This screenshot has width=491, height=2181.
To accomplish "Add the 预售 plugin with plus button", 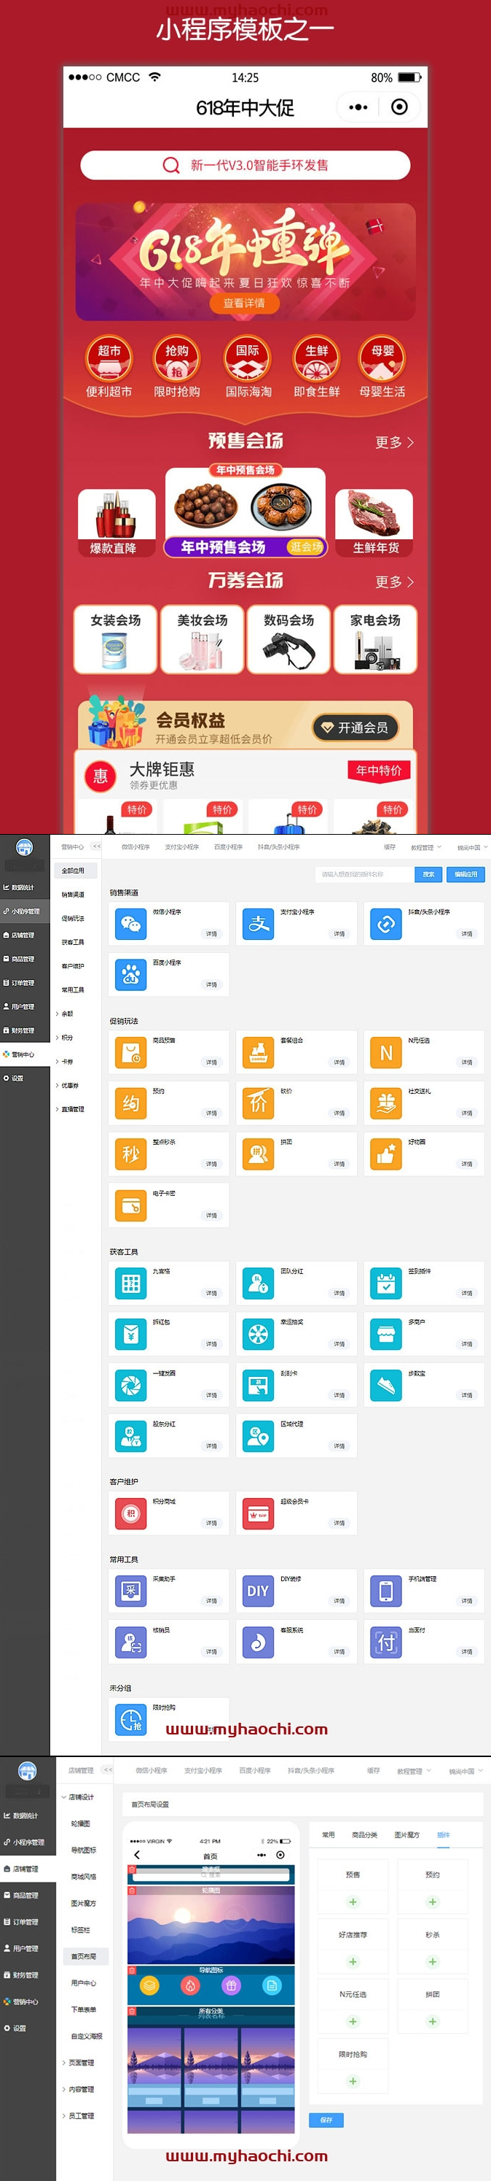I will pyautogui.click(x=353, y=1902).
